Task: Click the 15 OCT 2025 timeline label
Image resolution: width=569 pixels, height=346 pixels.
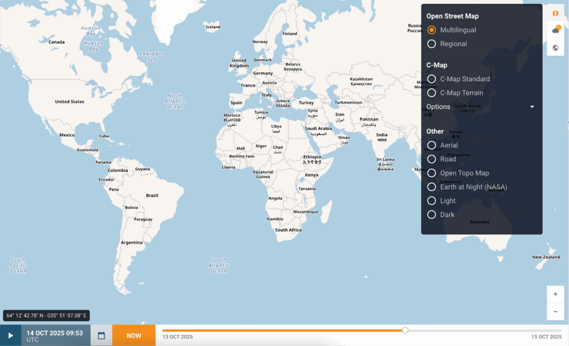Action: point(547,337)
